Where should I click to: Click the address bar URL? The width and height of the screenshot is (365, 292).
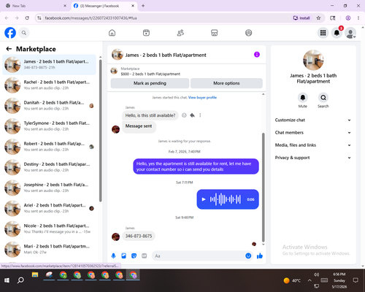(x=91, y=18)
